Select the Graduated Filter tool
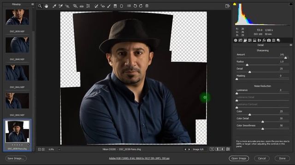Viewport: 295px width, 165px height. coord(115,6)
